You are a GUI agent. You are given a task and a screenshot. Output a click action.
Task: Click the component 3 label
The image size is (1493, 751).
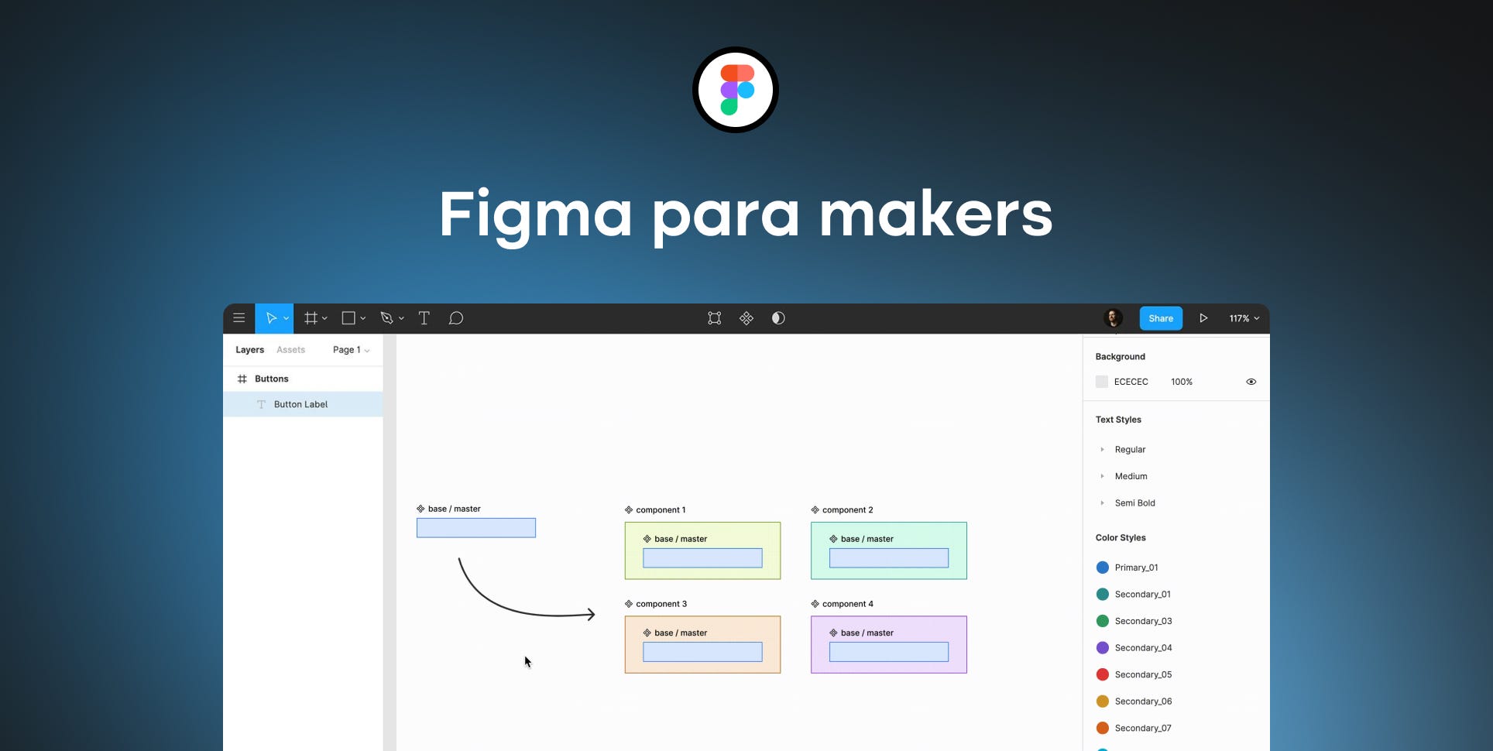(x=661, y=604)
